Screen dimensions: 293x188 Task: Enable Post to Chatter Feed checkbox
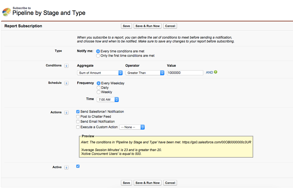(78, 117)
